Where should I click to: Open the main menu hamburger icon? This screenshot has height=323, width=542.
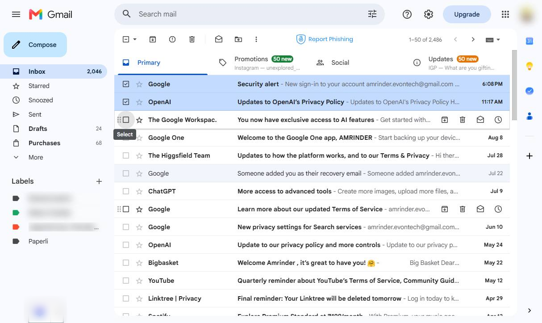point(16,14)
